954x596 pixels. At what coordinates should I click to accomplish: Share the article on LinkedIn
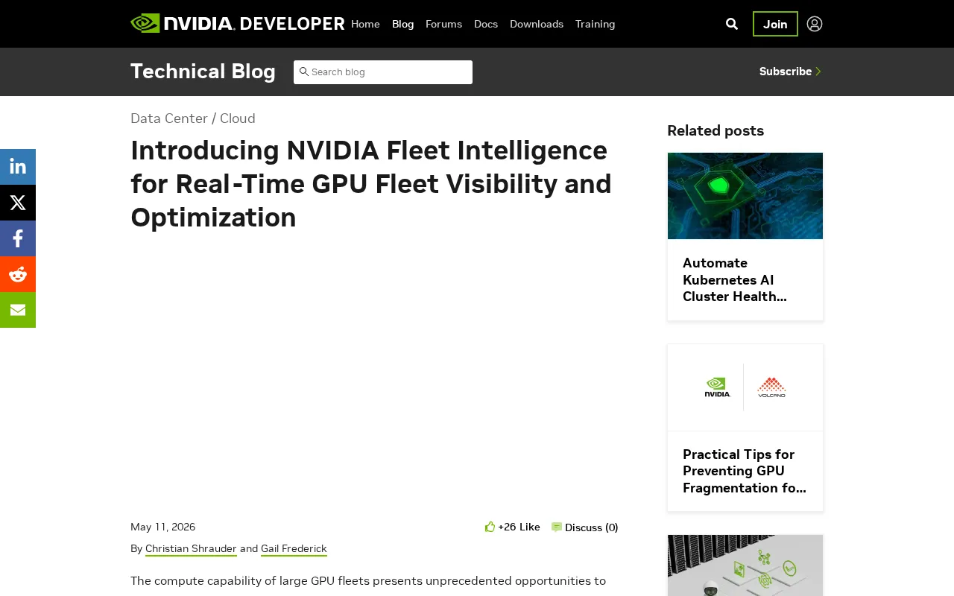[18, 167]
